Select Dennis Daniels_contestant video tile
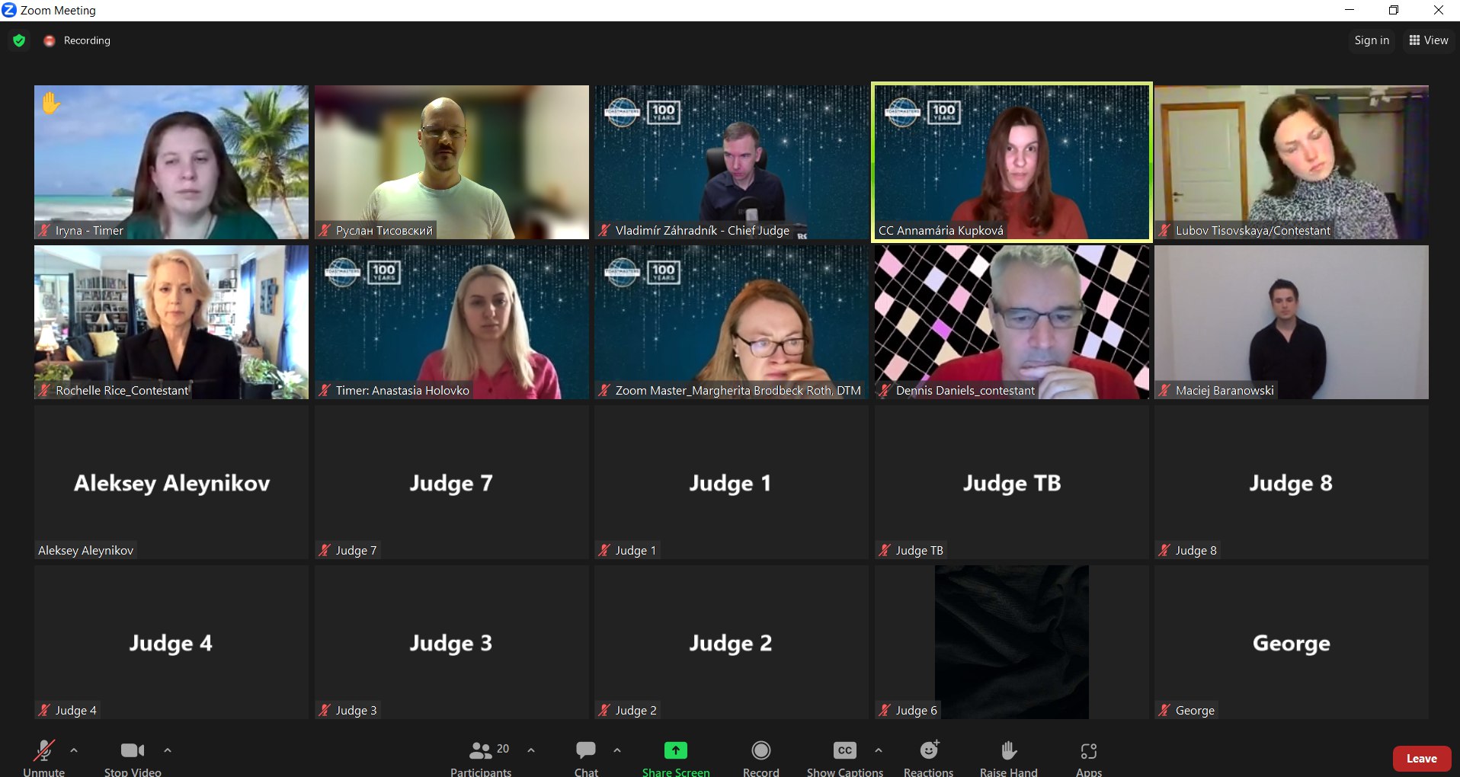1460x777 pixels. tap(1011, 321)
